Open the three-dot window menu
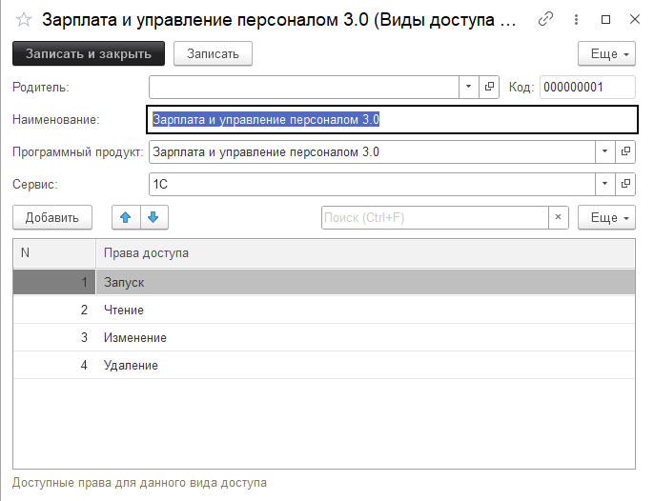The image size is (654, 501). coord(576,19)
